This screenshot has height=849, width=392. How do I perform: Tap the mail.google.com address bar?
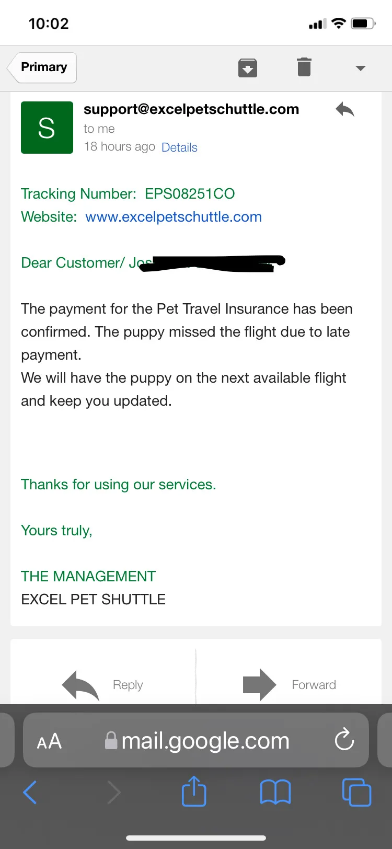click(197, 740)
